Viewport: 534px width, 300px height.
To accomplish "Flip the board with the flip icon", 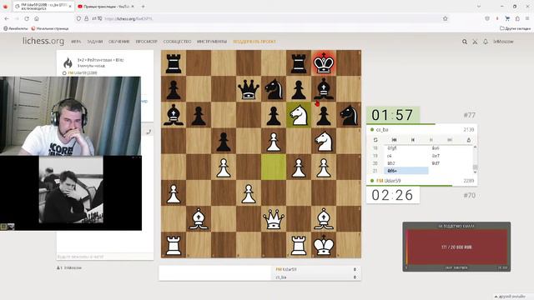I will coord(375,140).
